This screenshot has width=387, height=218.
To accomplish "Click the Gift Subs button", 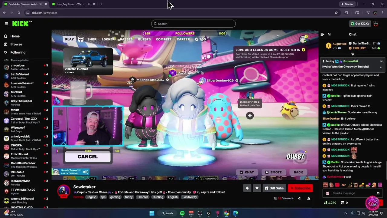I will tap(274, 188).
